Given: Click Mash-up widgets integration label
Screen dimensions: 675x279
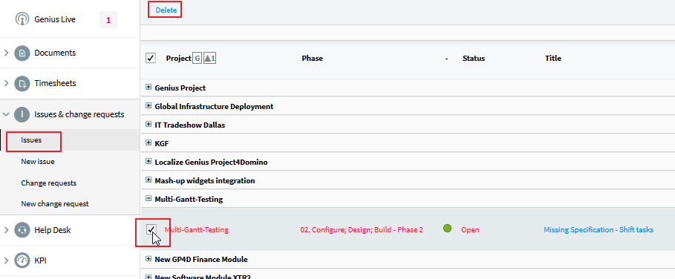Looking at the screenshot, I should click(204, 180).
